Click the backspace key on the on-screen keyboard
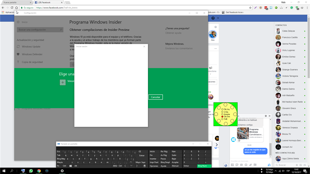Image resolution: width=310 pixels, height=174 pixels. click(x=140, y=152)
